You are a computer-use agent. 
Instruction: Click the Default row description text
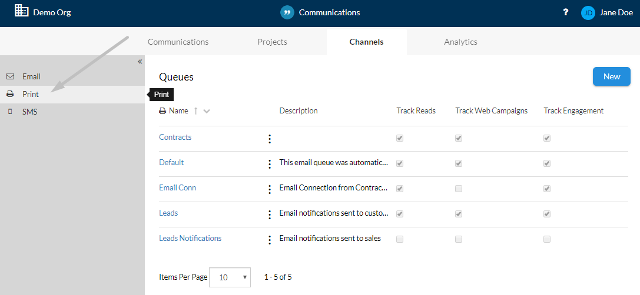pyautogui.click(x=333, y=163)
